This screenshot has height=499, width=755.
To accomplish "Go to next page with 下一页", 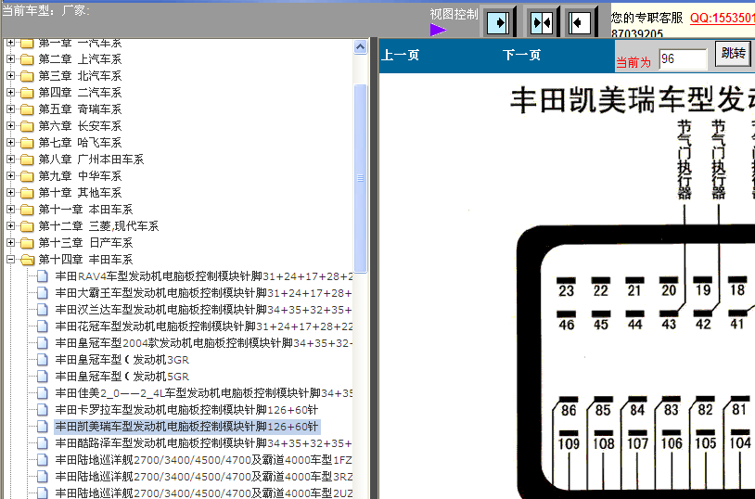I will [x=521, y=55].
